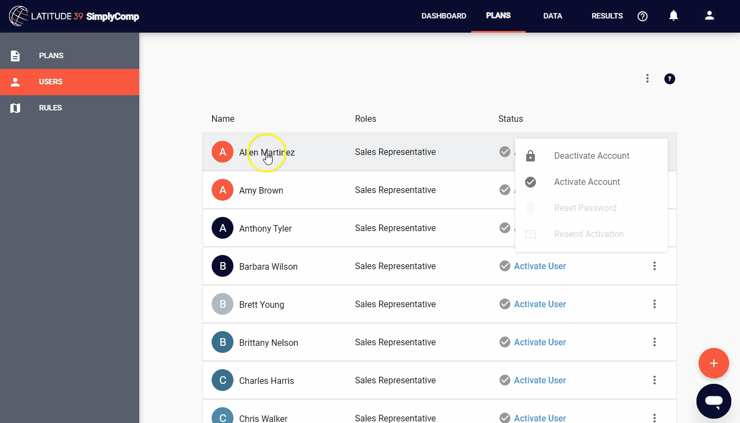Open the user profile icon in header
740x423 pixels.
709,16
